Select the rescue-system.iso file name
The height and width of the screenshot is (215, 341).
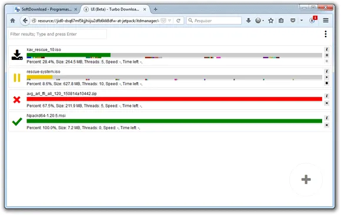point(44,72)
